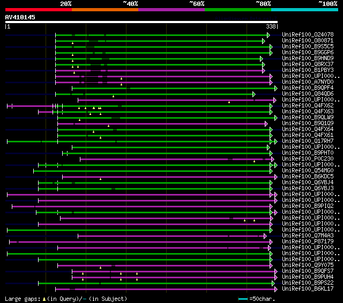Viewport: 343px width, 303px height.
Task: Open the UniRef100_Q7M4A3 entry
Action: coord(308,236)
